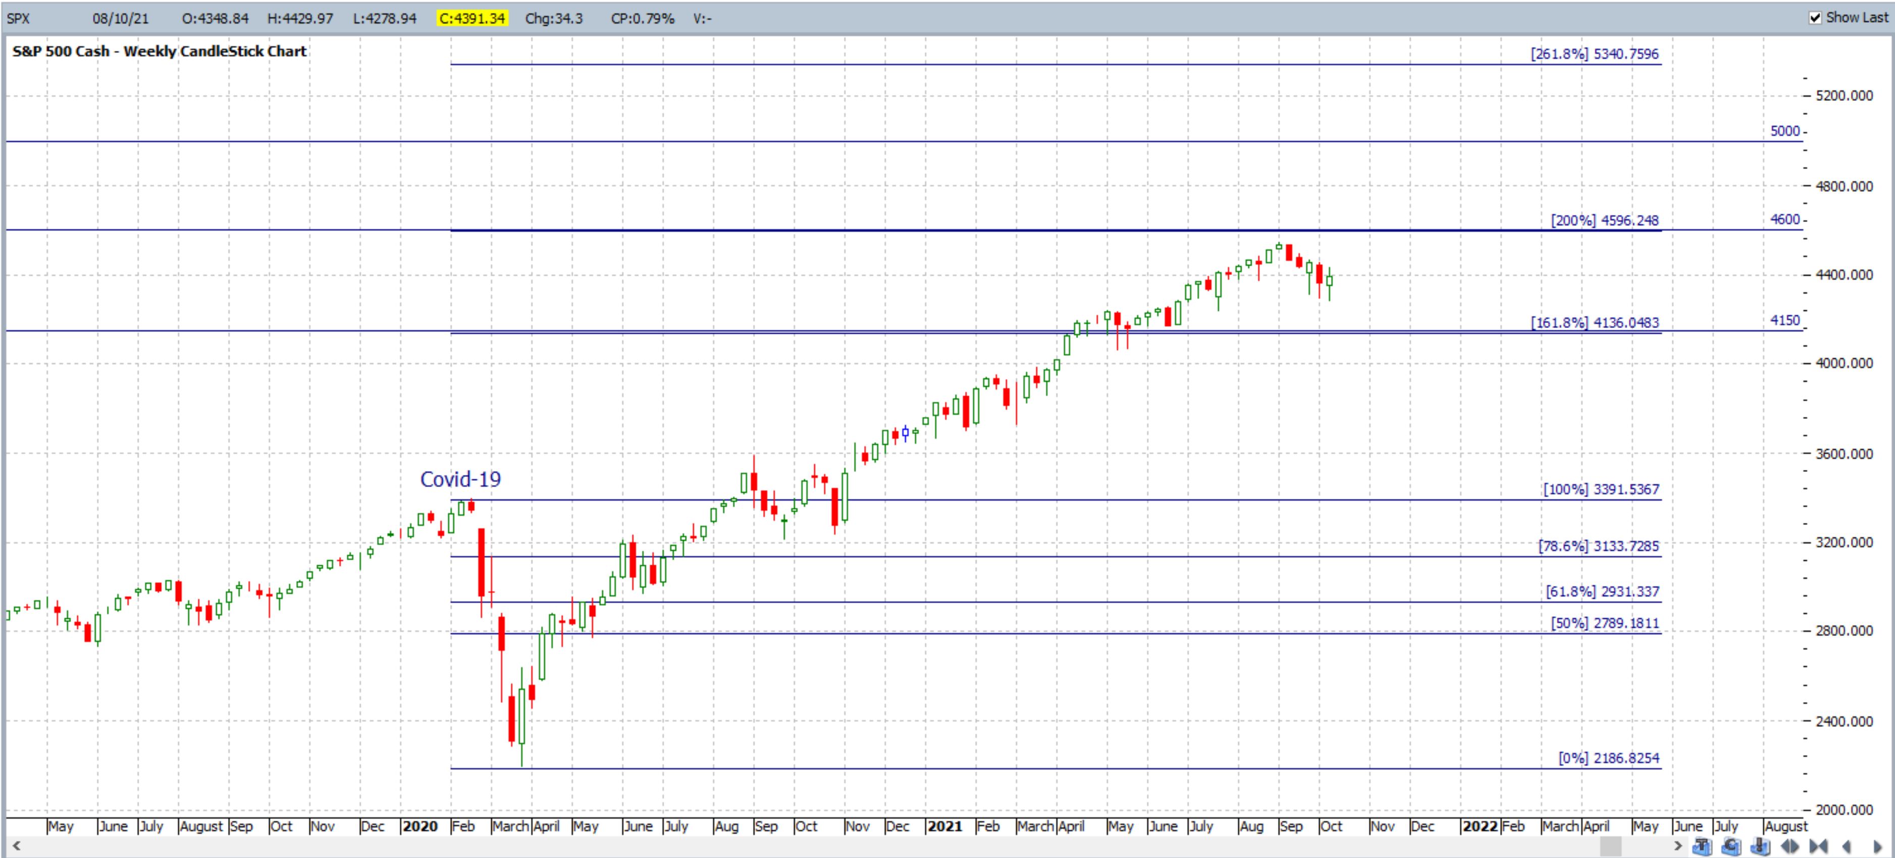This screenshot has height=858, width=1895.
Task: Click the Covid-19 annotation text
Action: coord(460,479)
